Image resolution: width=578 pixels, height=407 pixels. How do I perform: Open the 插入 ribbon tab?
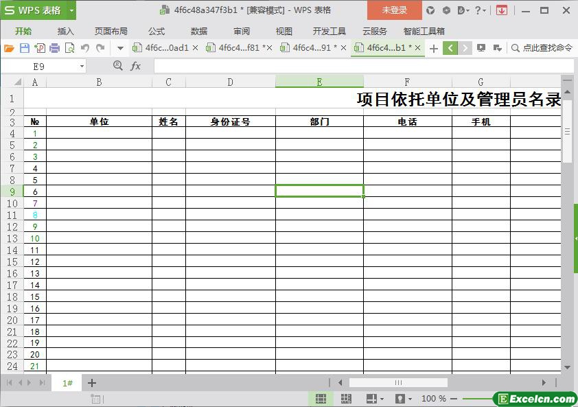[66, 32]
